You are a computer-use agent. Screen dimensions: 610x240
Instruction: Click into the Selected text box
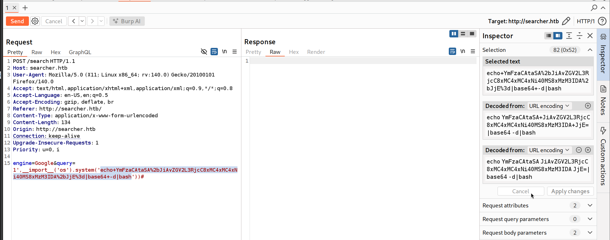point(538,81)
